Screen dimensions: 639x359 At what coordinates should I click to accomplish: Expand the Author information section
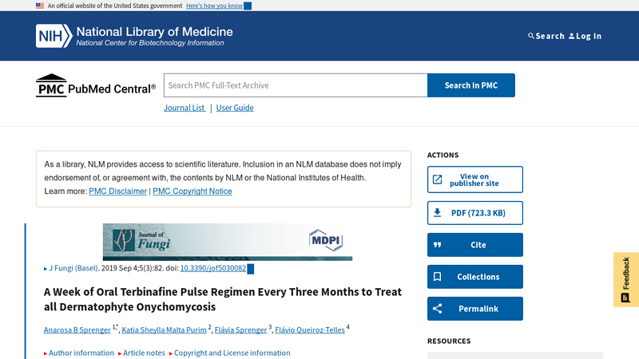(x=79, y=353)
